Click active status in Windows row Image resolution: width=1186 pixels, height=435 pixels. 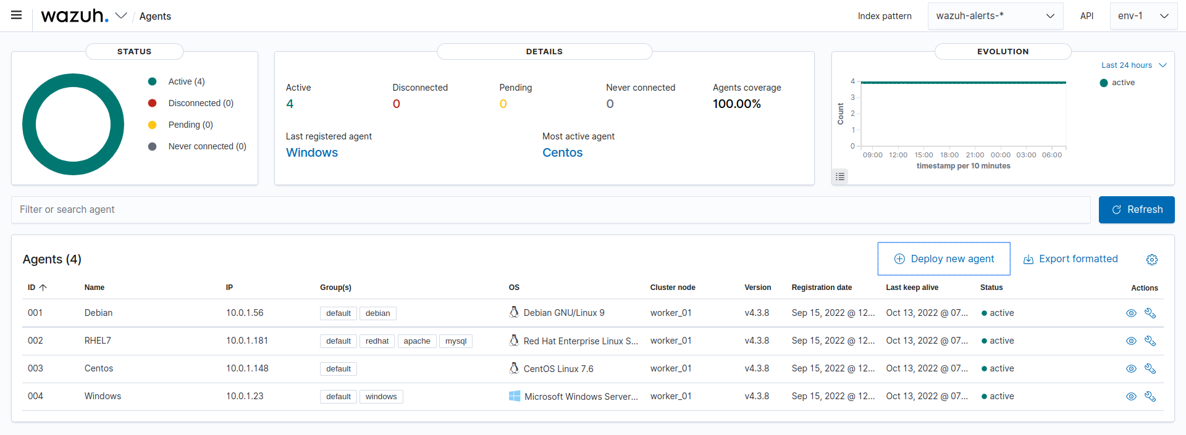coord(998,396)
